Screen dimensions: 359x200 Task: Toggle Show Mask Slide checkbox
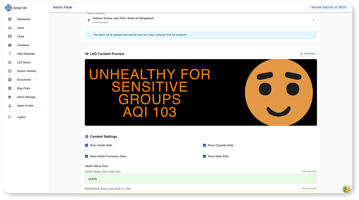204,156
